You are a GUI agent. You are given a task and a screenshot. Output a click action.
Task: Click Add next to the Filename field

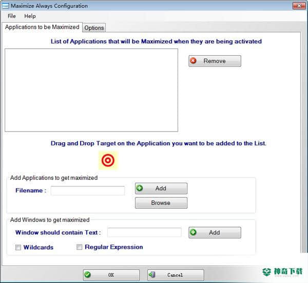[161, 188]
